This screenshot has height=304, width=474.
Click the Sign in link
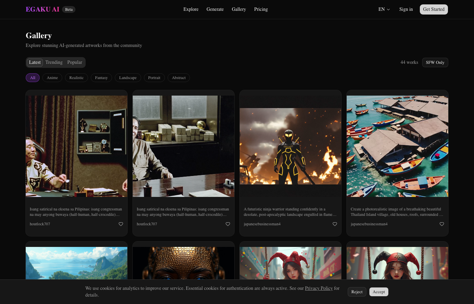pos(406,9)
